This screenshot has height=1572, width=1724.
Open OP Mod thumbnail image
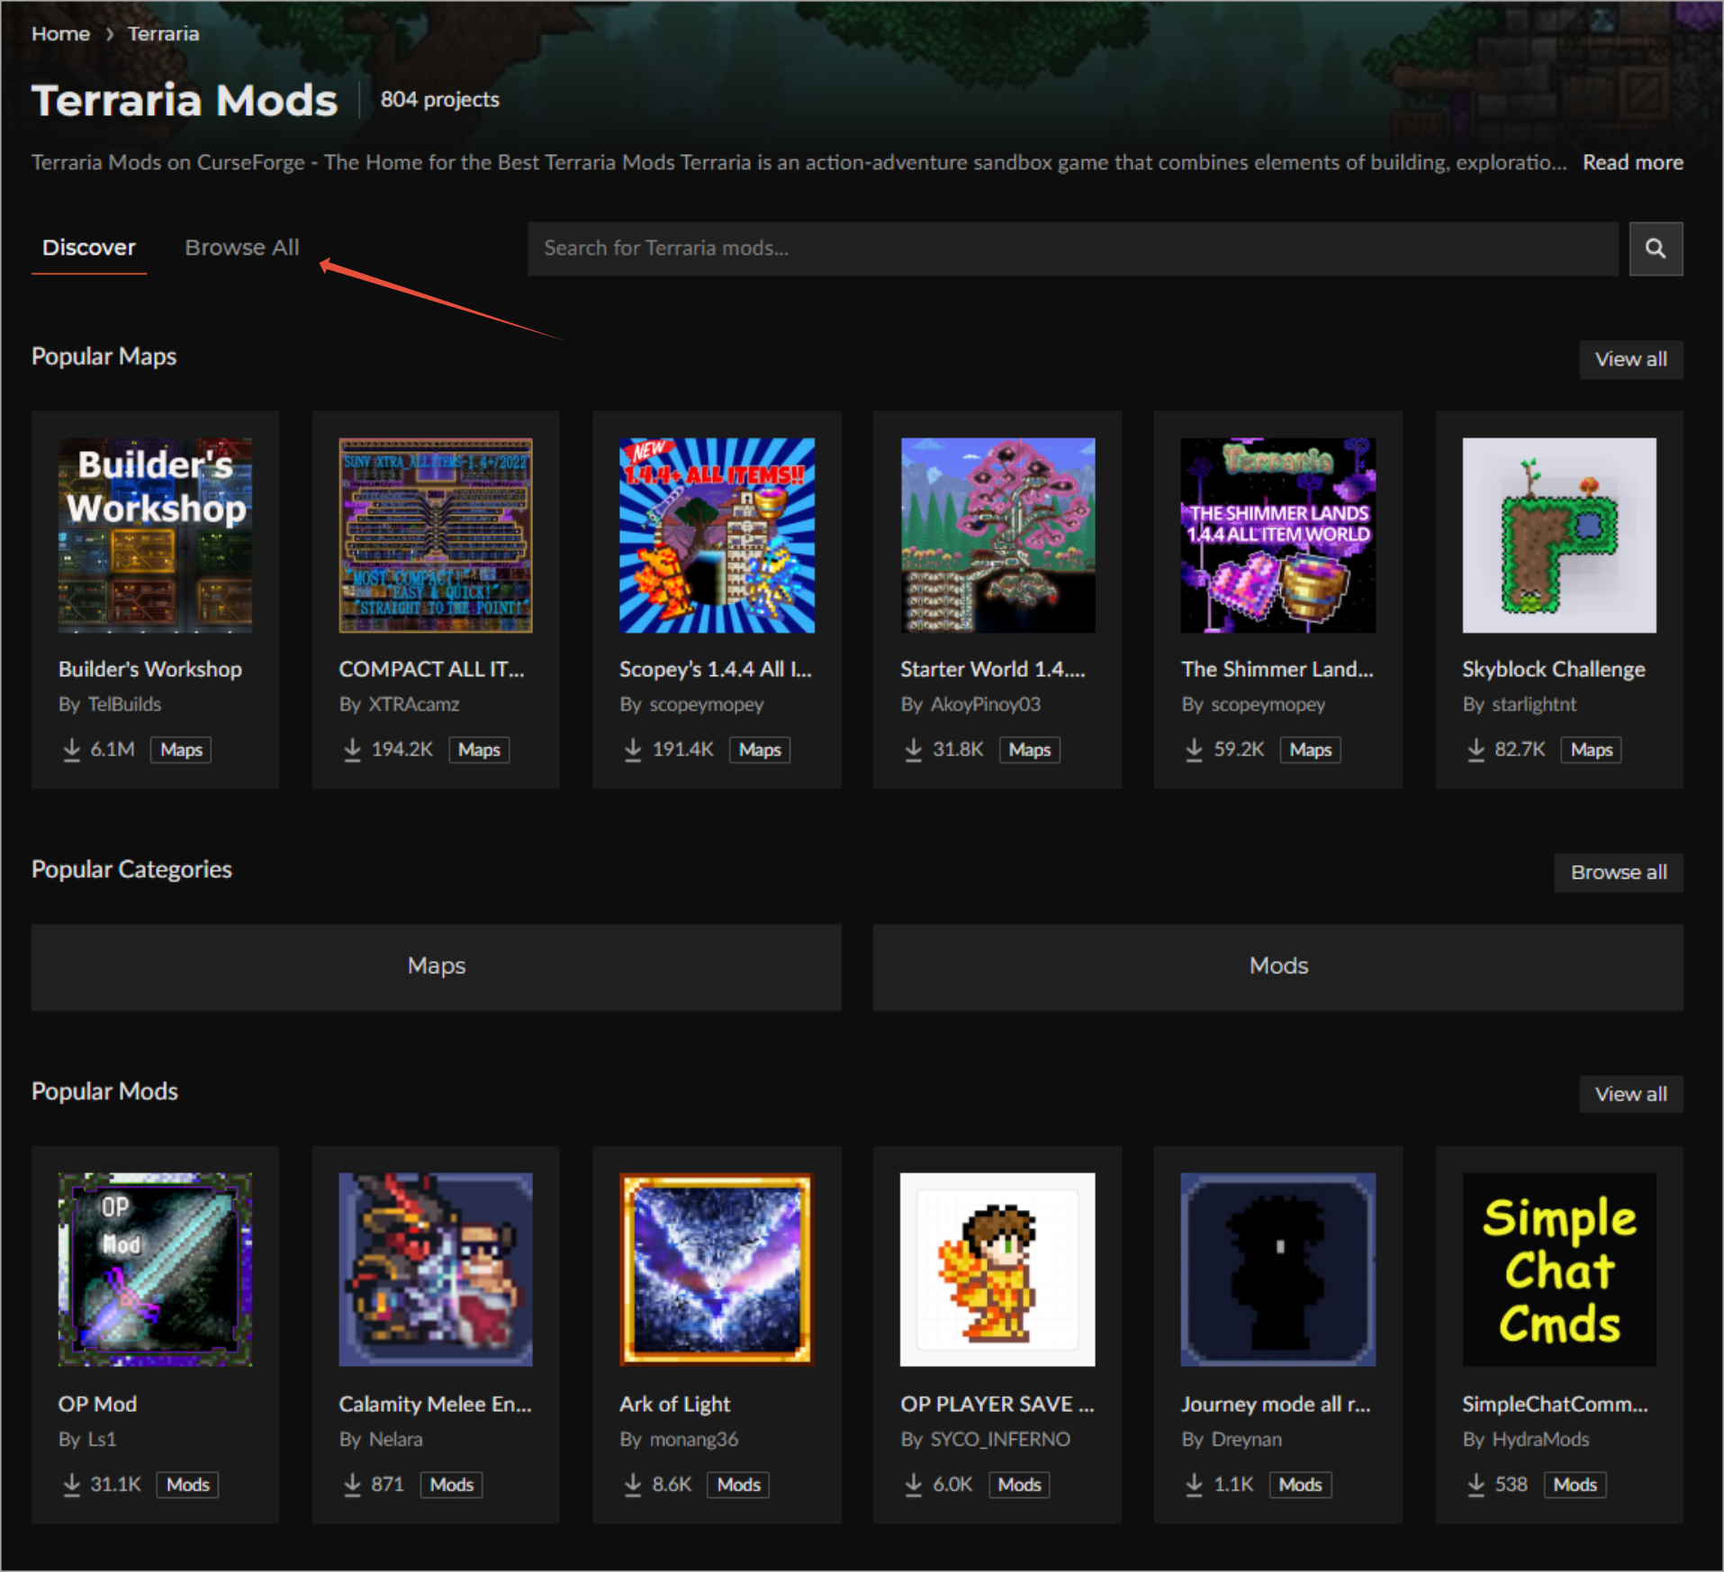[155, 1269]
